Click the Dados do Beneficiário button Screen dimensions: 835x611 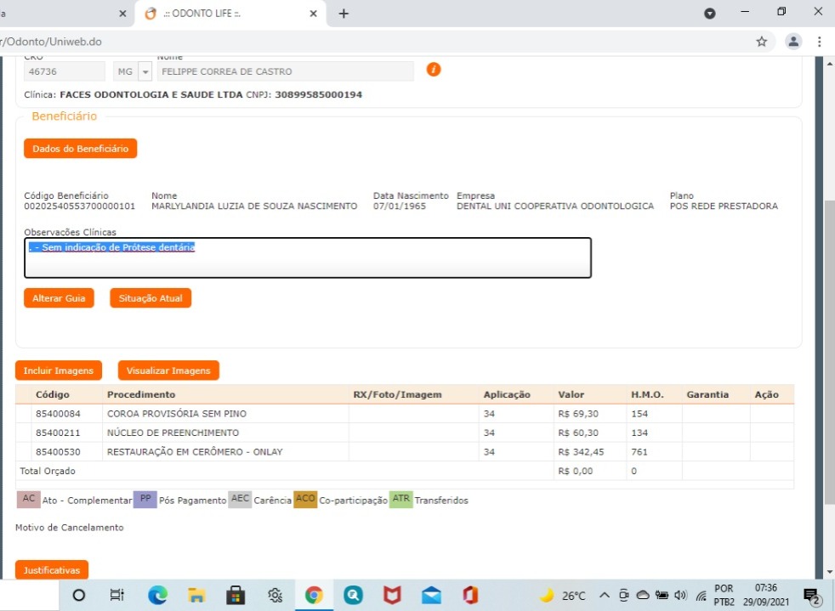pos(80,149)
